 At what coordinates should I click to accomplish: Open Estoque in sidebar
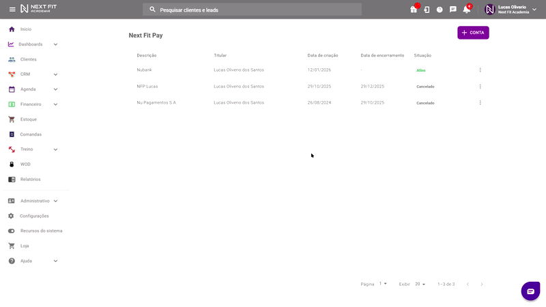click(x=28, y=119)
